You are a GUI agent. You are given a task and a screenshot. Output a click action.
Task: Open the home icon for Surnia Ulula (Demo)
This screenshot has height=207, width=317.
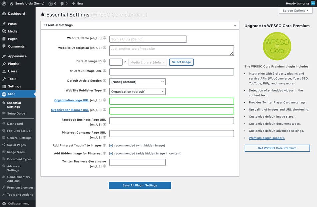click(x=12, y=4)
